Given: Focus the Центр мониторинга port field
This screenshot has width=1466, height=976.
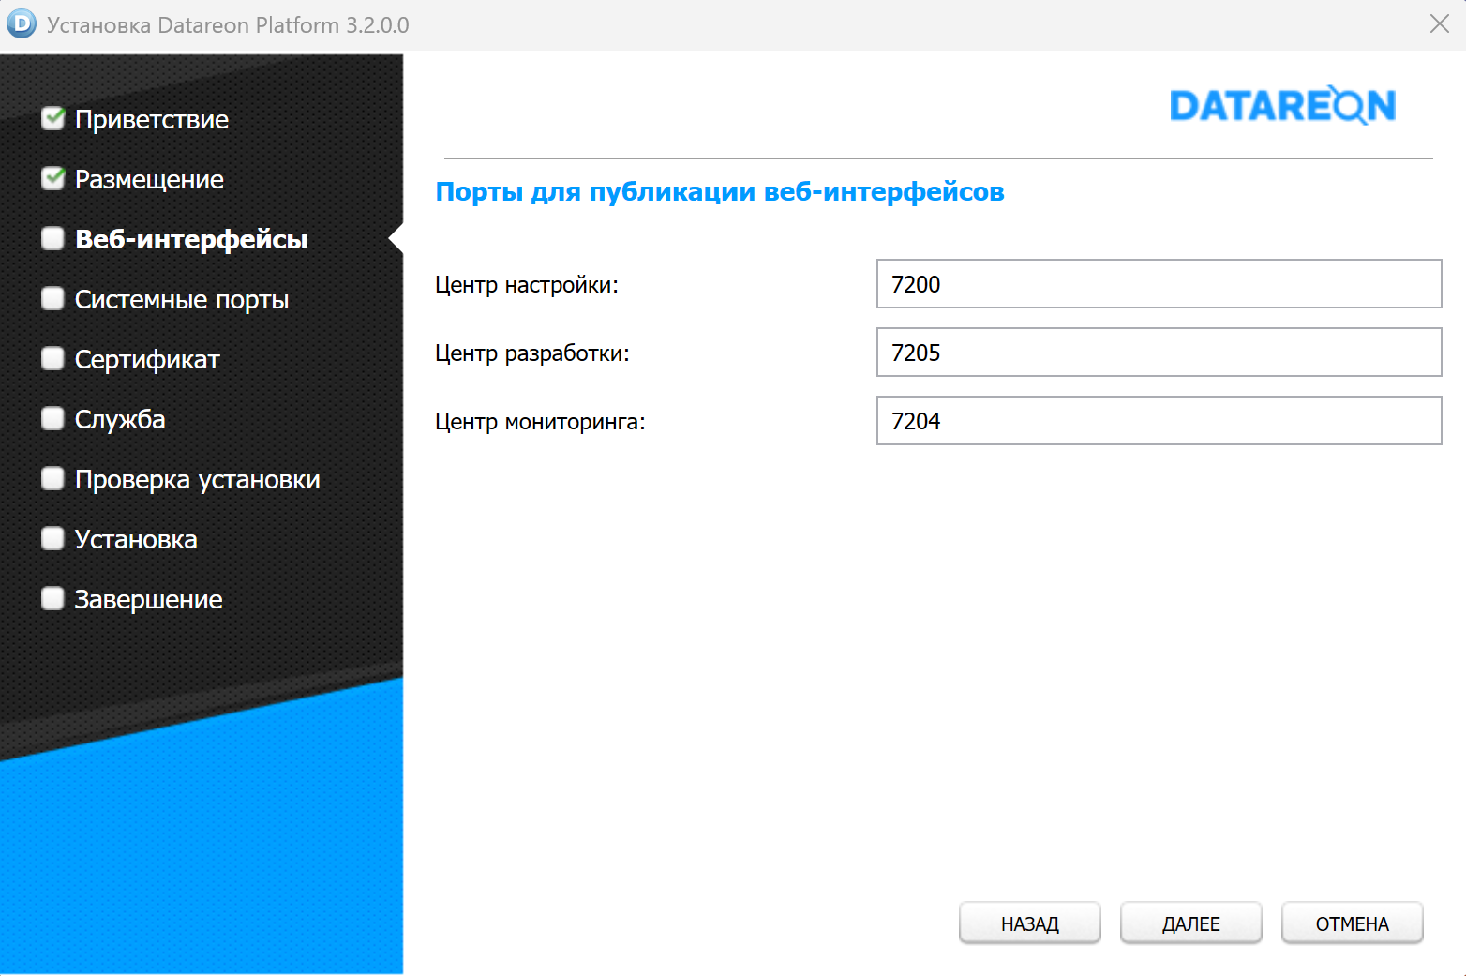Looking at the screenshot, I should (x=1159, y=421).
